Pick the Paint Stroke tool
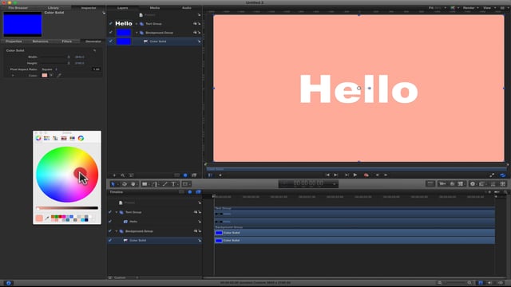This screenshot has height=287, width=511. (x=165, y=184)
